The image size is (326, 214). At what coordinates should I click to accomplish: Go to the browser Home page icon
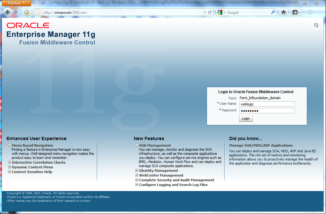283,12
